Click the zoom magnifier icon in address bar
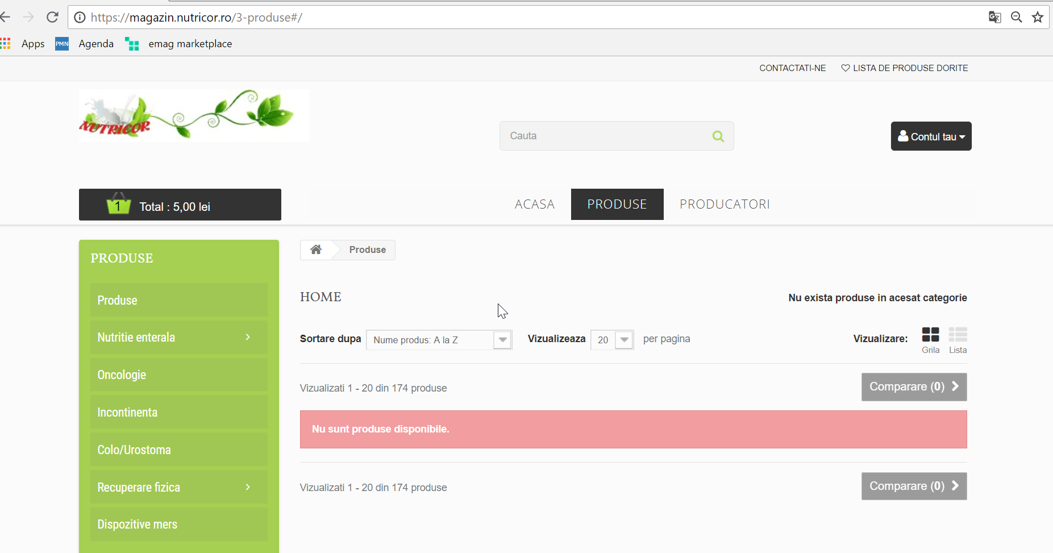 point(1017,17)
